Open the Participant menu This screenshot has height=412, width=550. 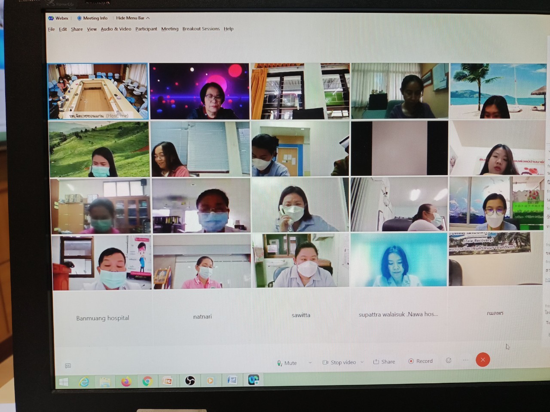pos(146,29)
